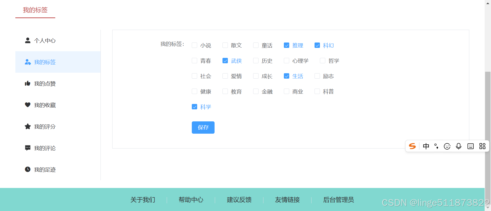The width and height of the screenshot is (491, 211).
Task: Click the scrollbar up arrow
Action: pyautogui.click(x=488, y=3)
